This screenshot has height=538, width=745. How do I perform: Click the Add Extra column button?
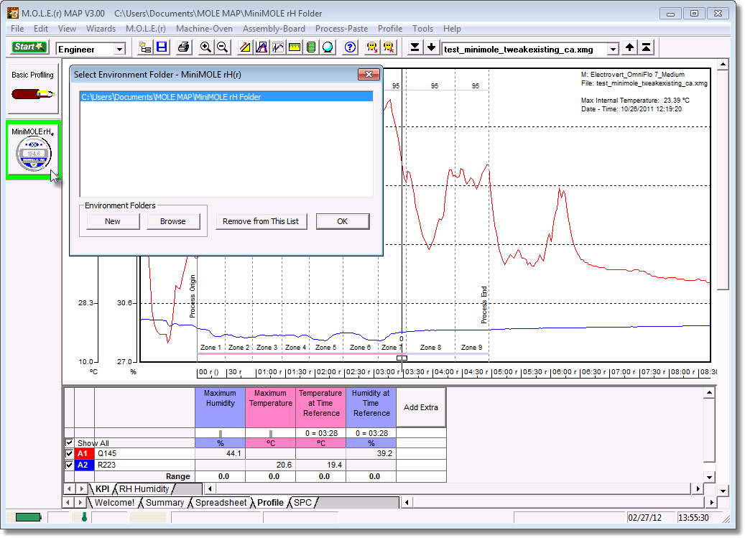(x=421, y=407)
